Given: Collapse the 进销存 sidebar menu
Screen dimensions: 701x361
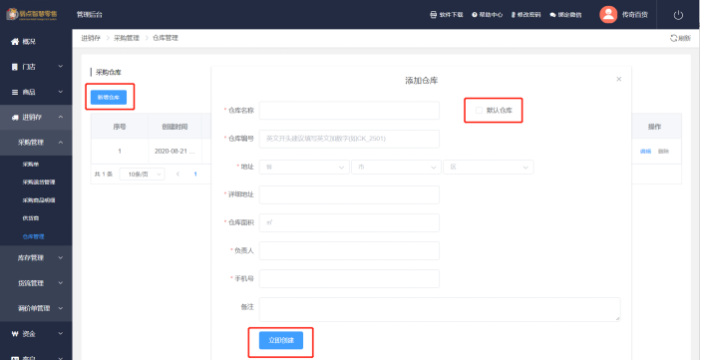Looking at the screenshot, I should click(61, 118).
